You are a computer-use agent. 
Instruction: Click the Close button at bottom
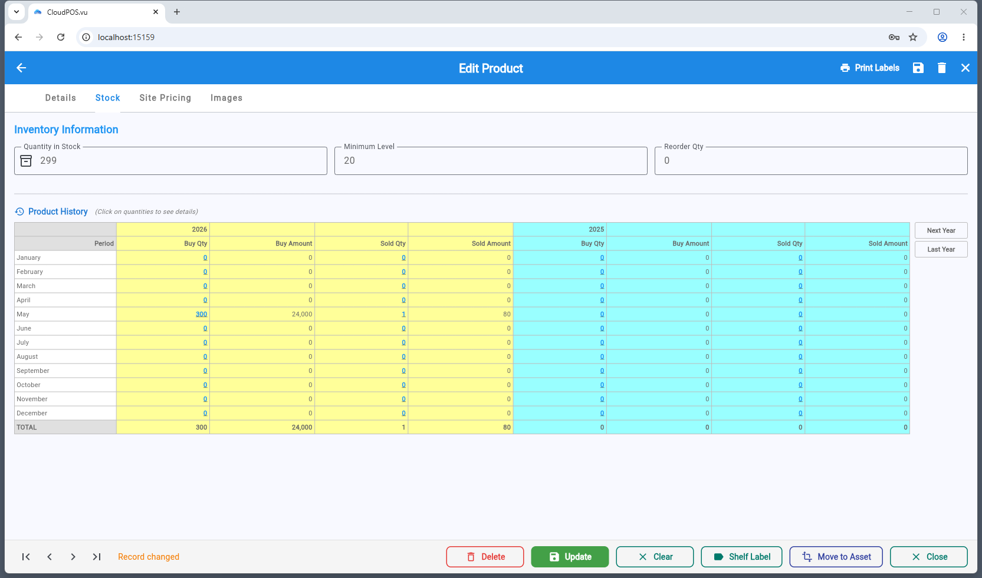coord(929,557)
